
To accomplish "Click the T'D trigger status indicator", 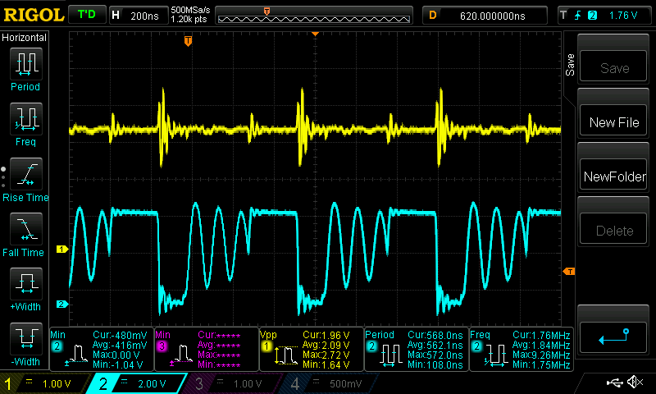I will (x=87, y=15).
